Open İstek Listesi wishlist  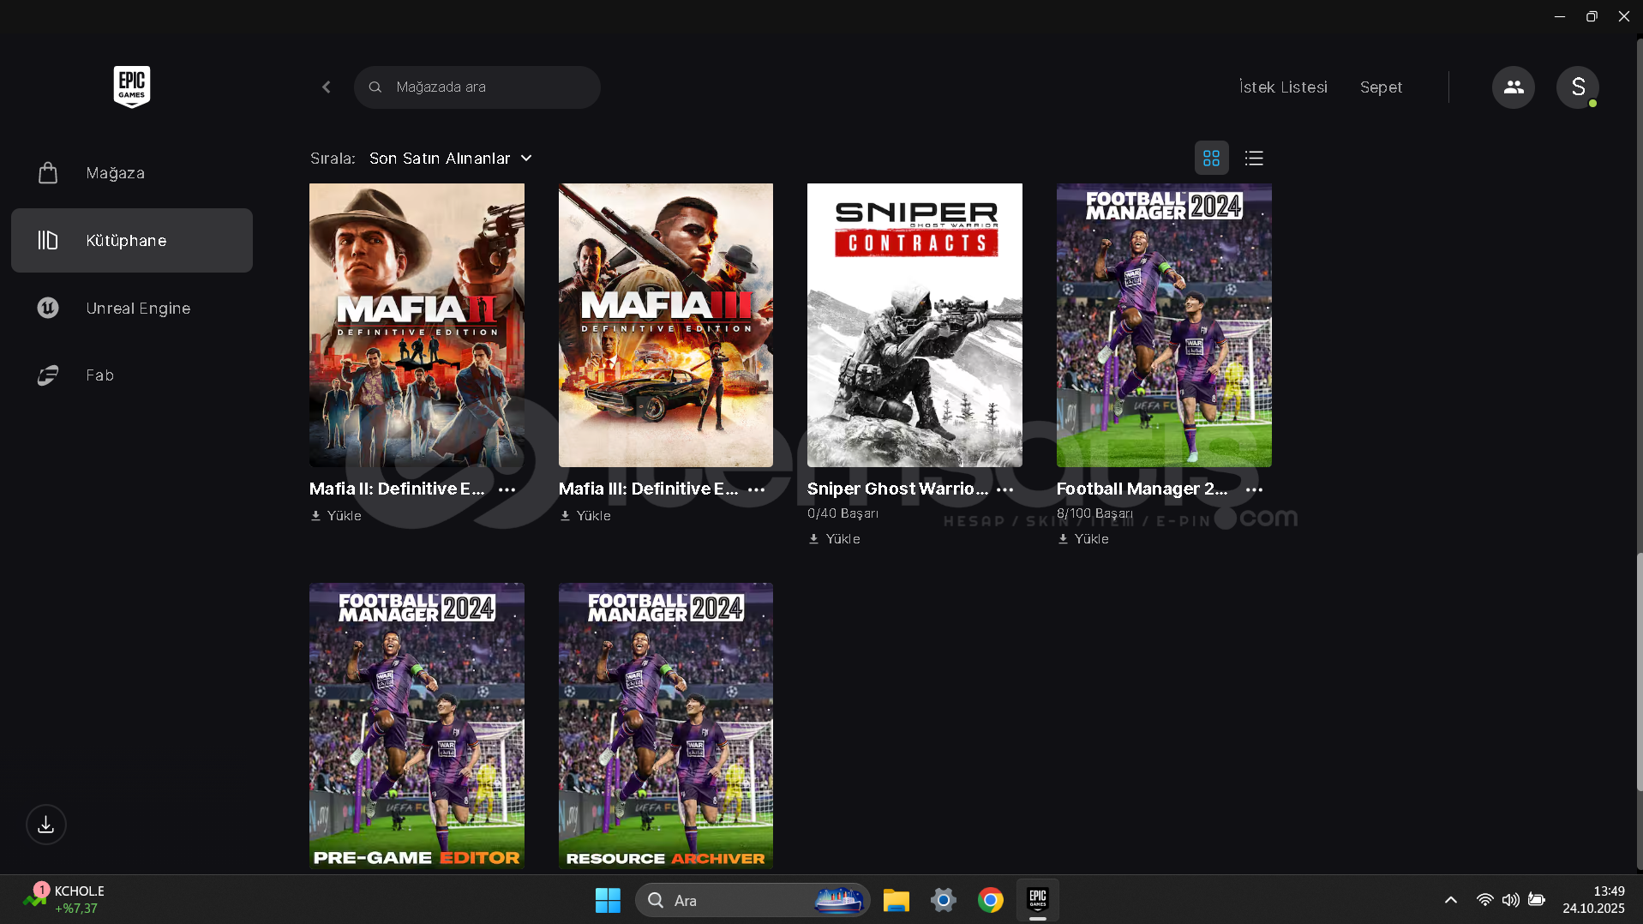pos(1283,87)
